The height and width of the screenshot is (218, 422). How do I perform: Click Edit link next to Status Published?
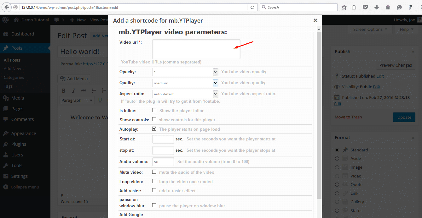[x=380, y=76]
